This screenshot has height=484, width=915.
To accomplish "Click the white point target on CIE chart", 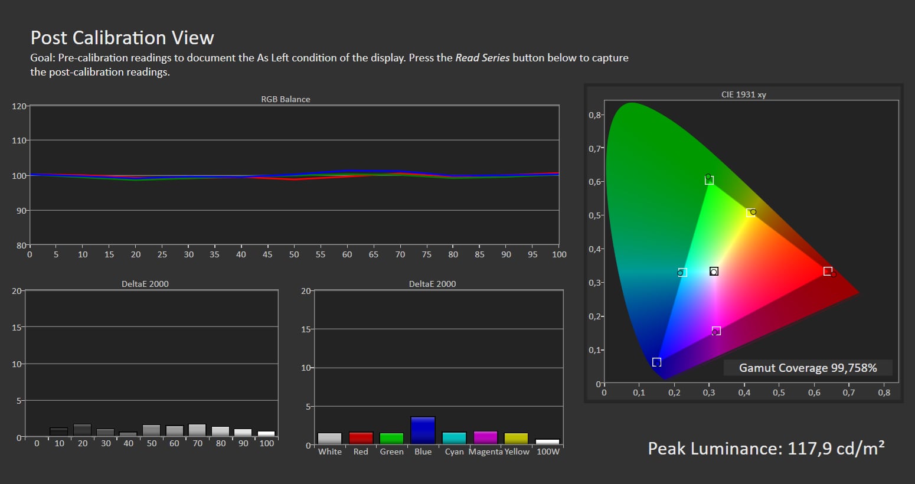I will click(714, 272).
